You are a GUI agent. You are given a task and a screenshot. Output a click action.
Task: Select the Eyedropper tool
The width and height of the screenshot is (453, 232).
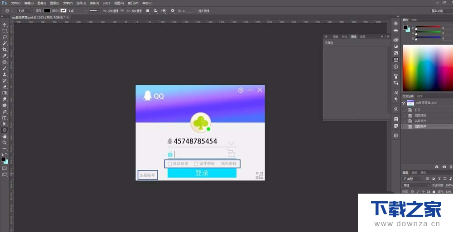click(5, 56)
